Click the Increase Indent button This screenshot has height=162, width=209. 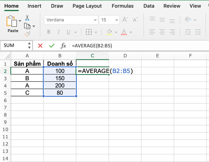click(198, 32)
